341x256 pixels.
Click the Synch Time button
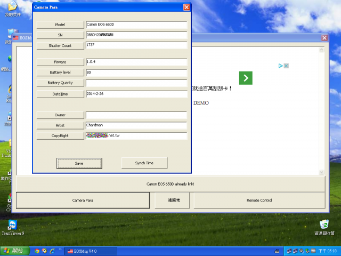144,163
